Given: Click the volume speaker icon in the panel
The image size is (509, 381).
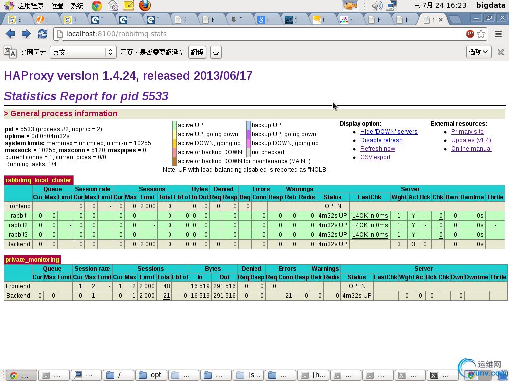Looking at the screenshot, I should 377,6.
